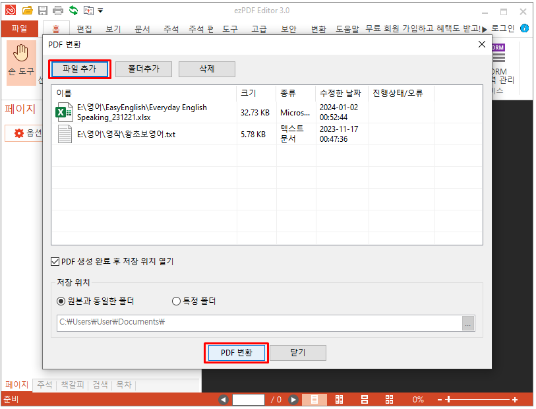Screen dimensions: 536x409
Task: Click the create new PDF icon
Action: (88, 11)
